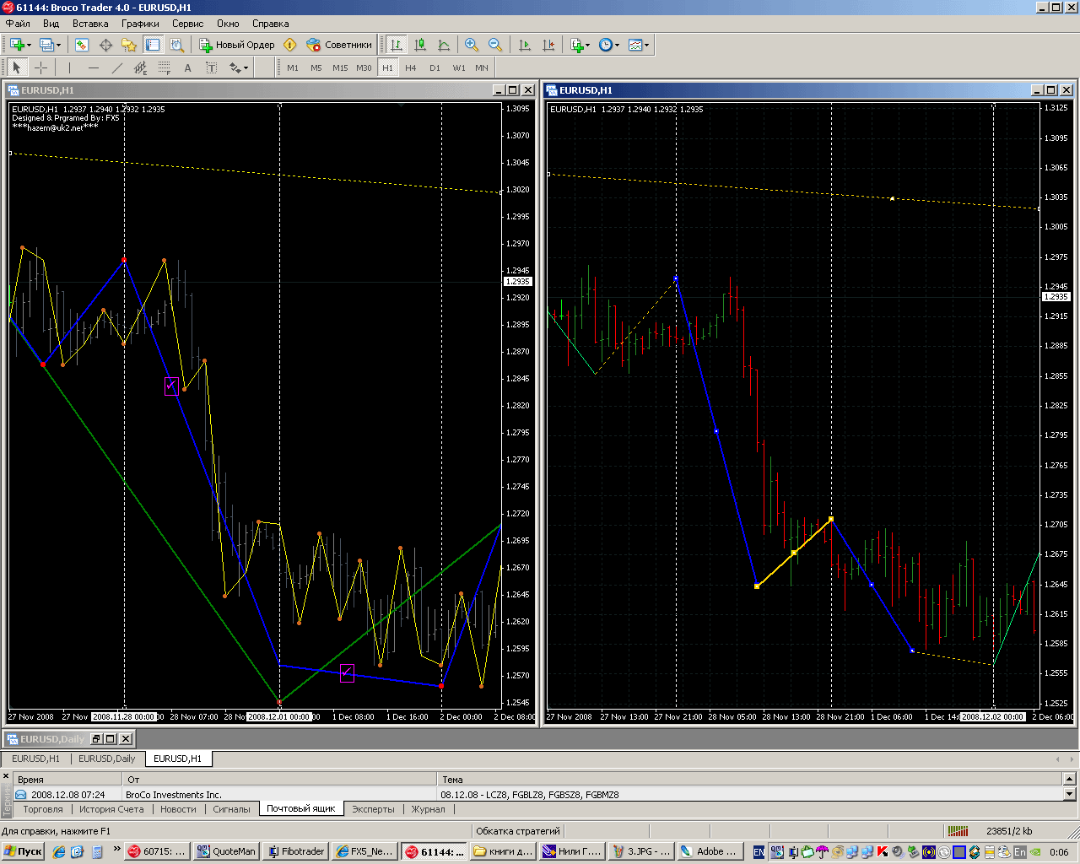Image resolution: width=1080 pixels, height=864 pixels.
Task: Open the BroCo Investments Inc. mail row
Action: pyautogui.click(x=539, y=795)
